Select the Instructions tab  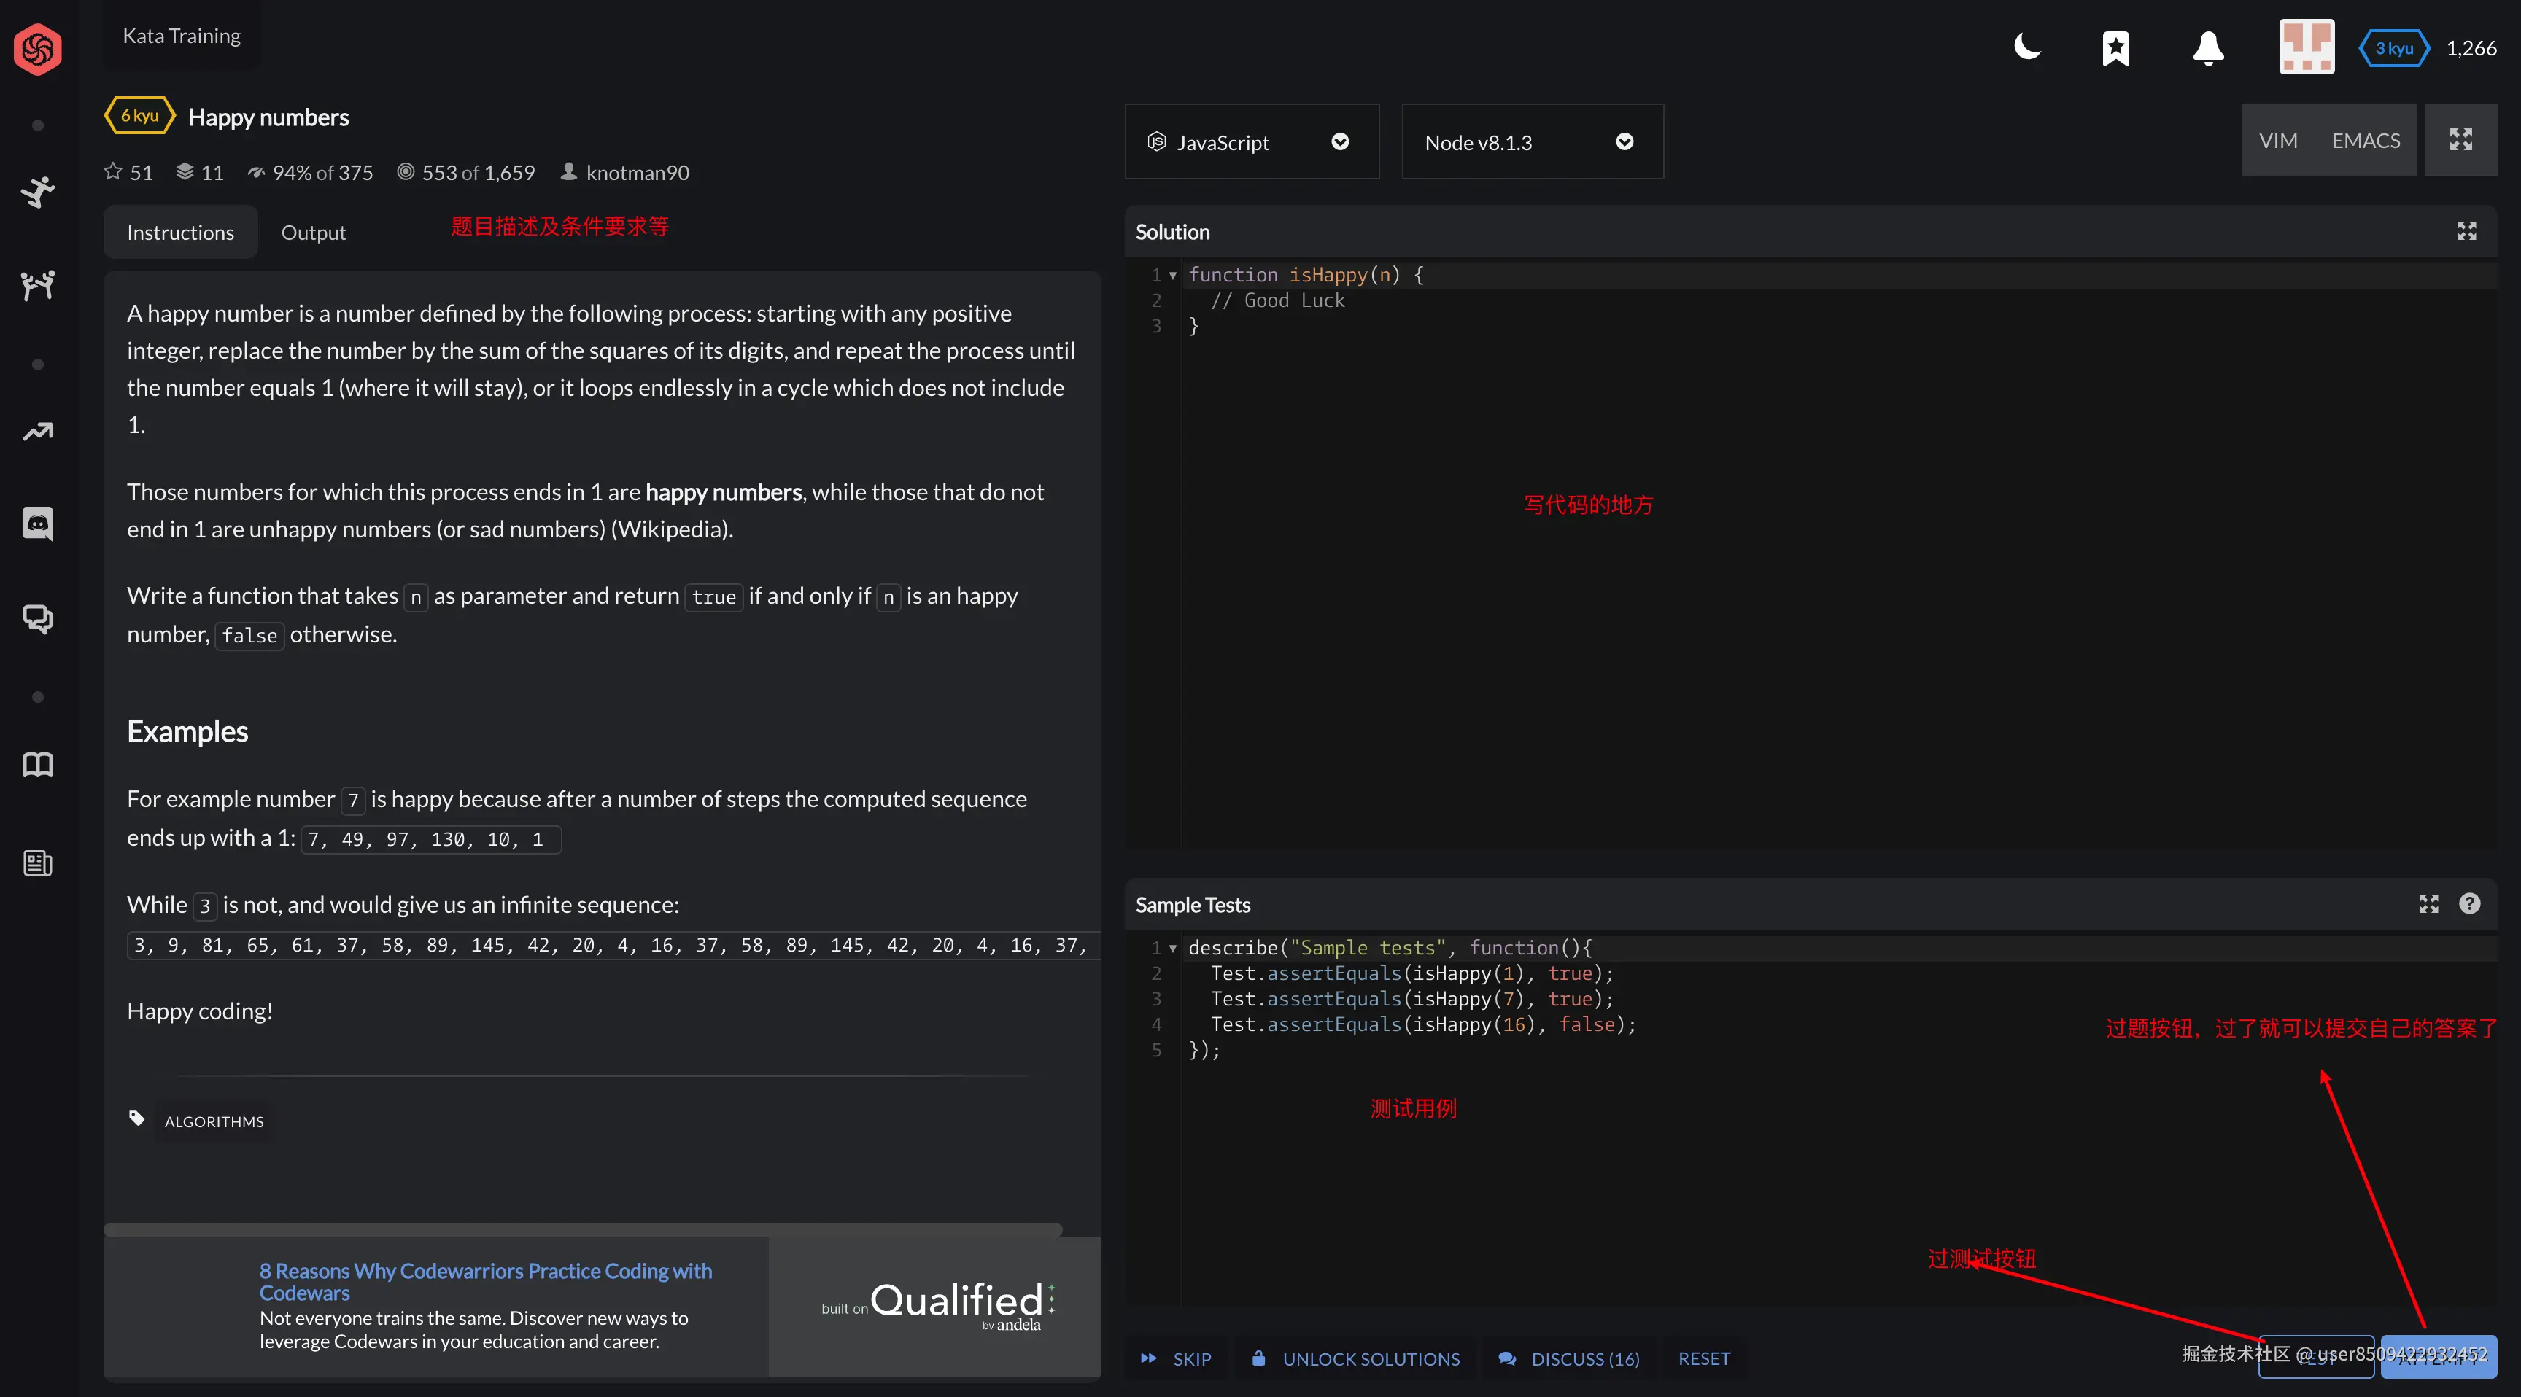(x=180, y=233)
